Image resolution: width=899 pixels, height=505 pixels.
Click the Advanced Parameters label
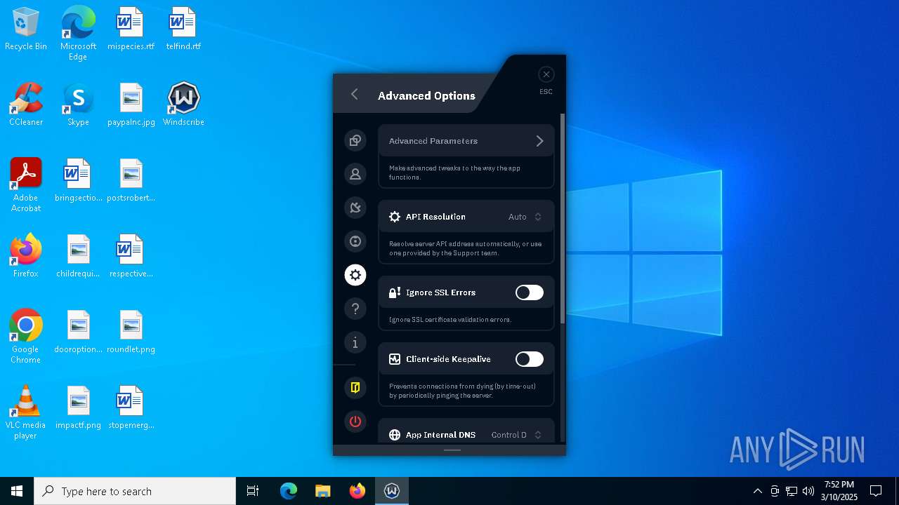click(x=433, y=141)
